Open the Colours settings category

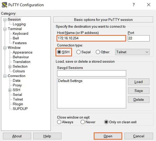coord(19,71)
